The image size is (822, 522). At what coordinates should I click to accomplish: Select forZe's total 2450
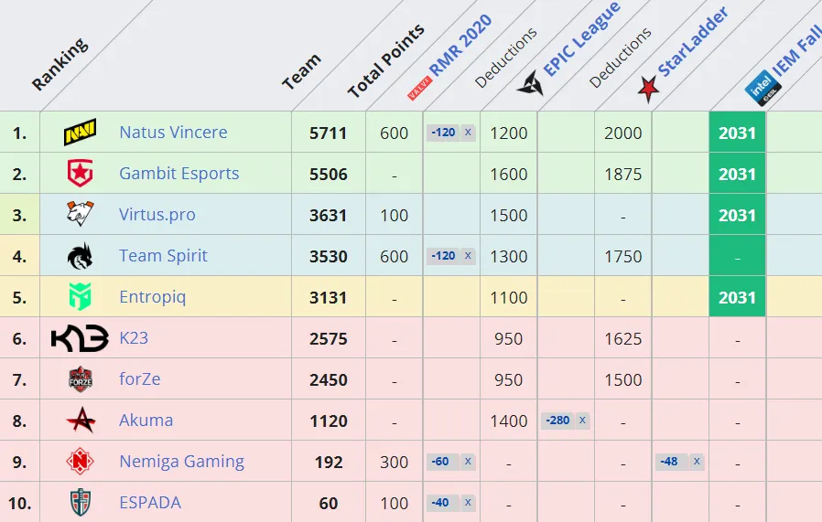tap(329, 379)
